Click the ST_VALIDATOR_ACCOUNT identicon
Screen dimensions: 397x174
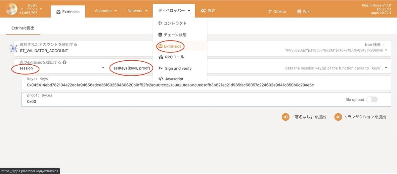tap(14, 48)
